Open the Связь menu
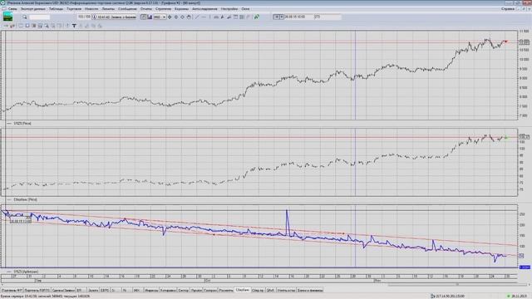The width and height of the screenshot is (532, 299). (12, 9)
